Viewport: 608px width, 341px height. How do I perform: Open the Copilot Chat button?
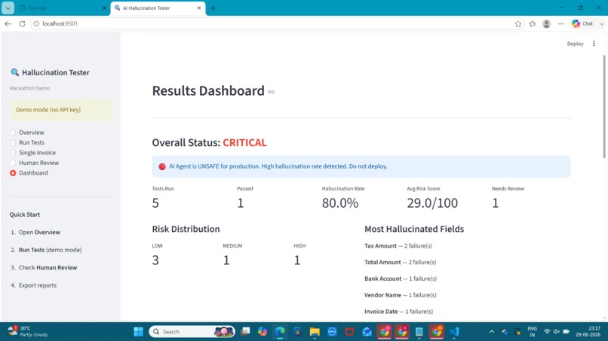(x=583, y=23)
